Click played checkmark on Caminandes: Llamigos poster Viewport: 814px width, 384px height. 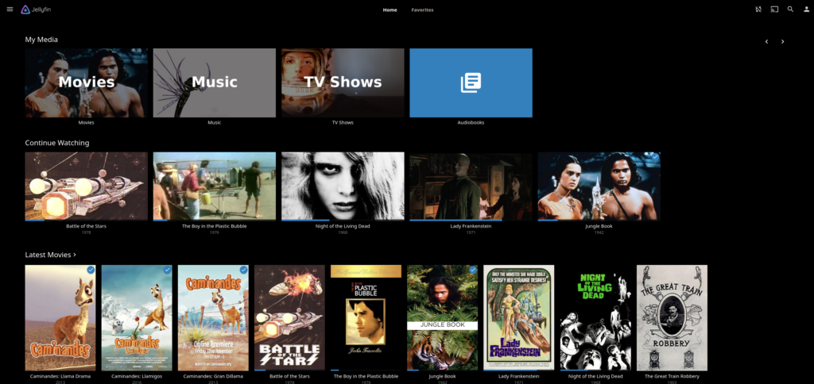167,270
